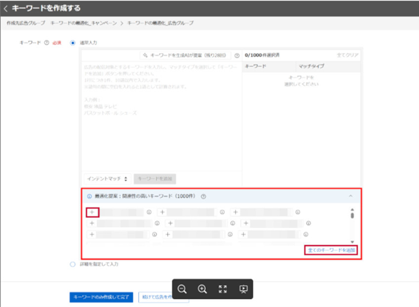The height and width of the screenshot is (307, 419).
Task: Select the 通常入力 radio button
Action: coord(73,43)
